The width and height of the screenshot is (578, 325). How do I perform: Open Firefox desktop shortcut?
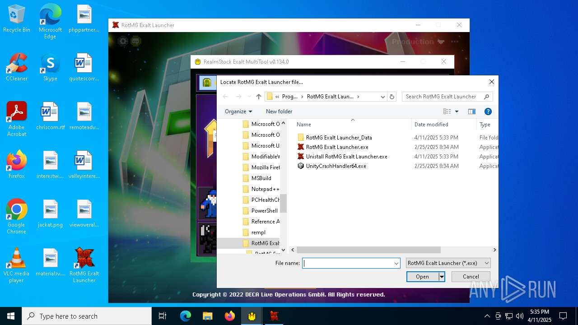[x=17, y=165]
